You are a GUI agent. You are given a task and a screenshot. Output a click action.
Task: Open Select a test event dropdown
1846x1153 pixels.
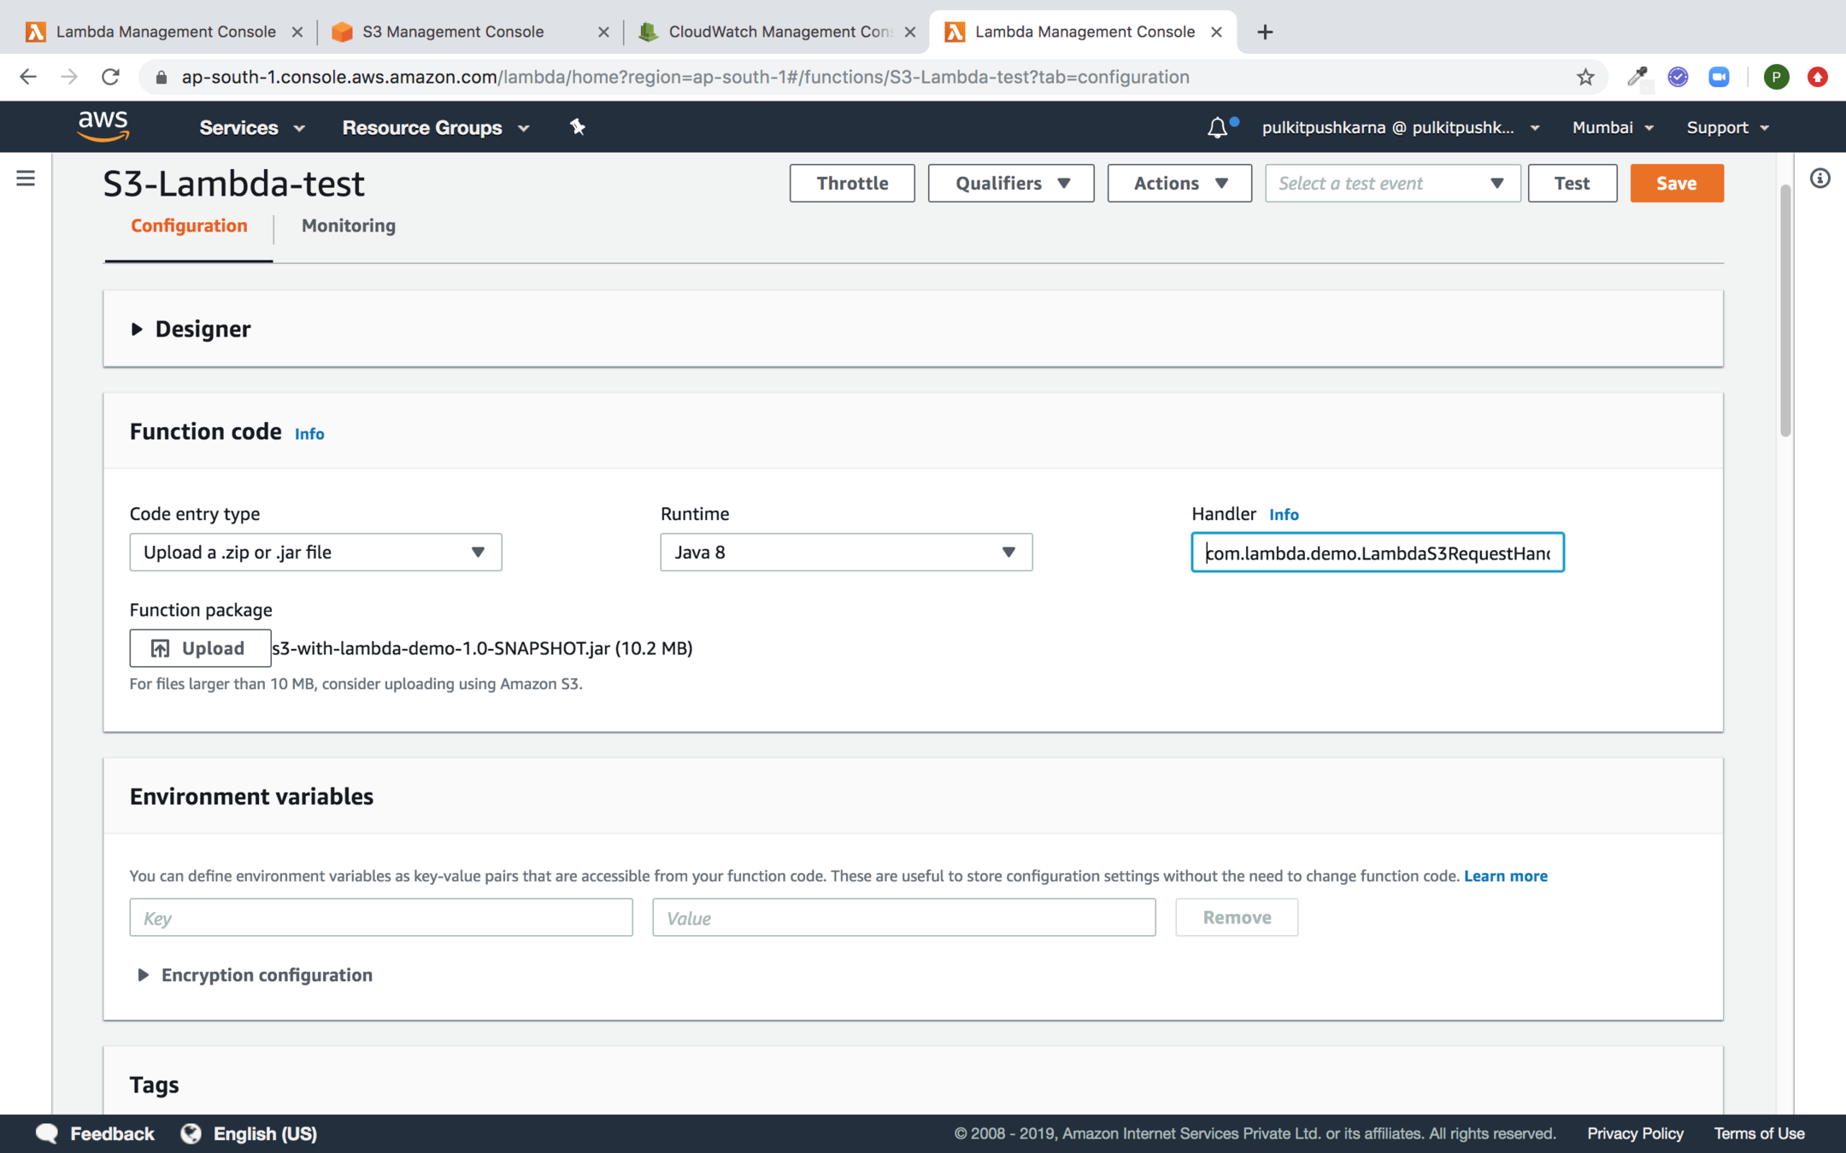[x=1392, y=184]
